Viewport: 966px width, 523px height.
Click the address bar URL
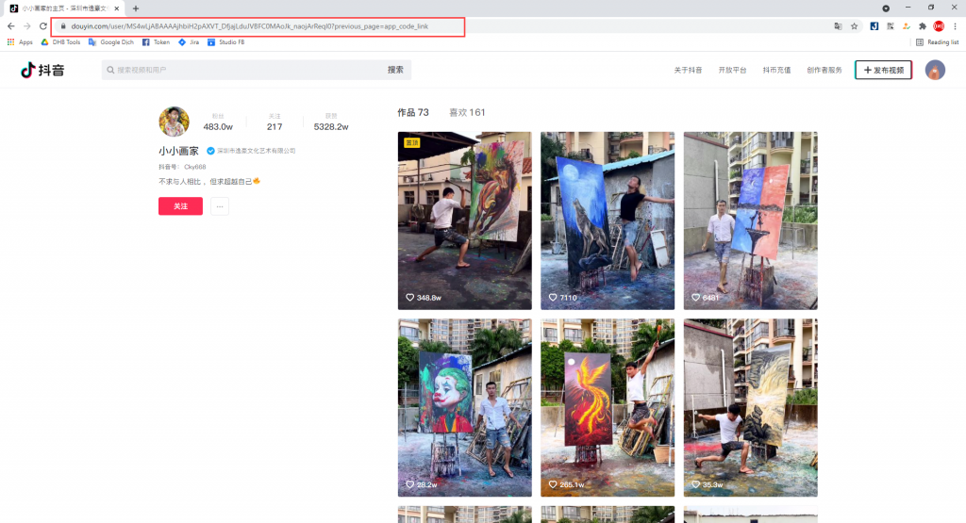point(249,26)
